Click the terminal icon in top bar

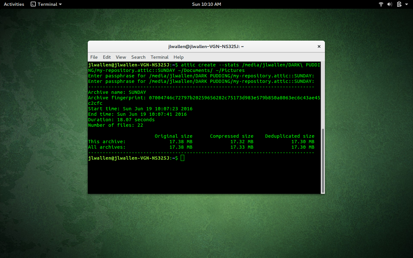pyautogui.click(x=33, y=4)
